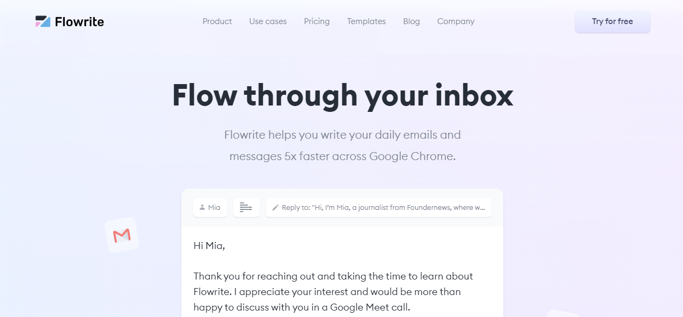
Task: Visit the Blog link
Action: 412,21
